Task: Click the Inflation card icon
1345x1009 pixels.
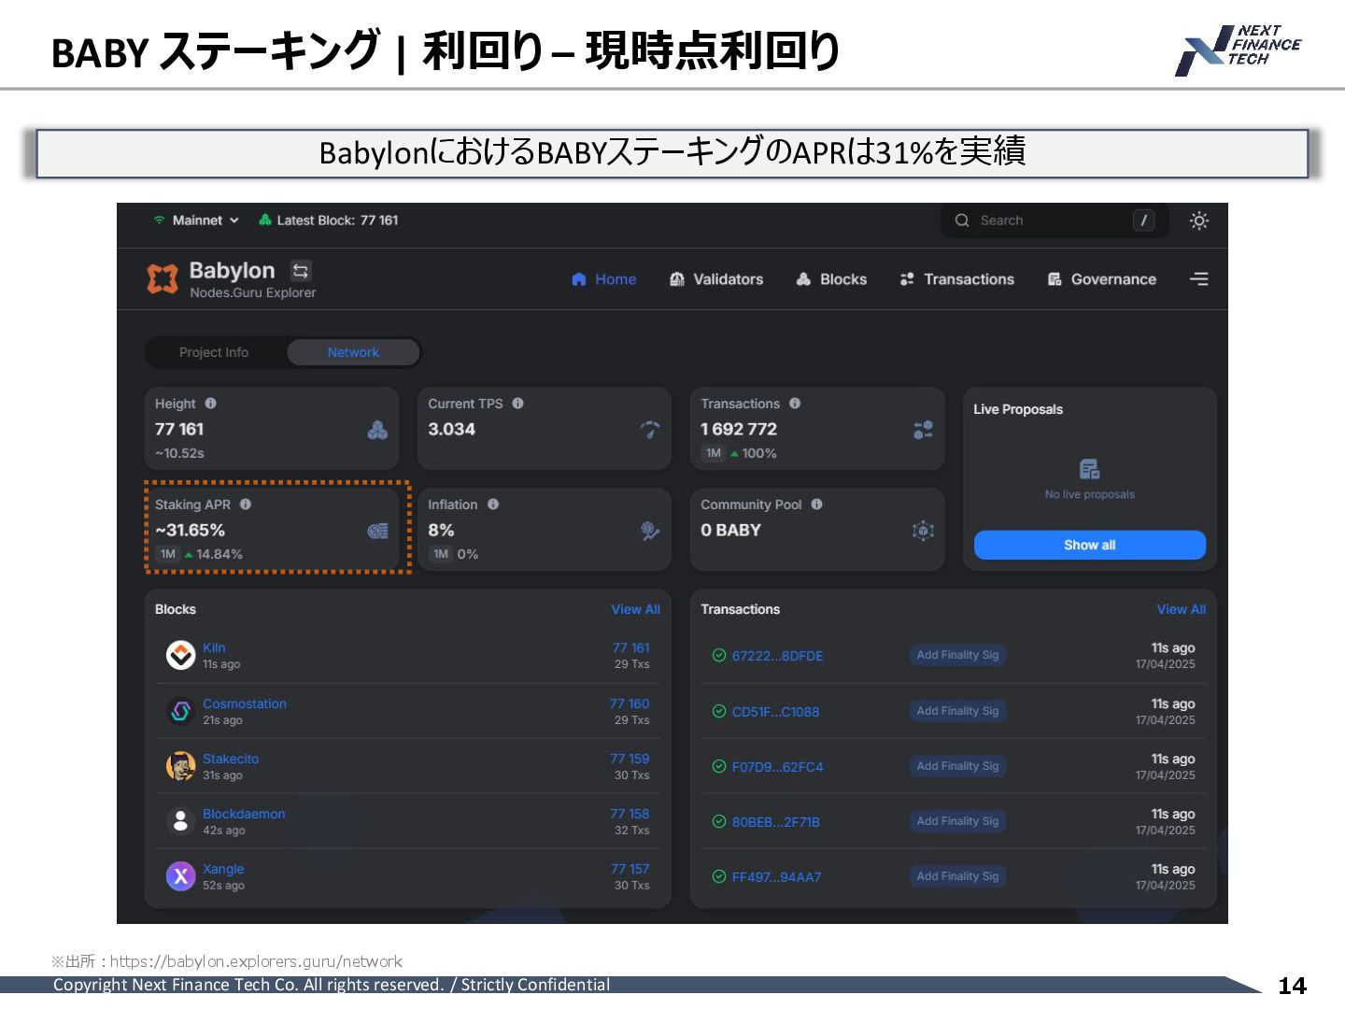Action: coord(650,531)
